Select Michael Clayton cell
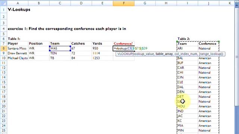 (x=18, y=58)
